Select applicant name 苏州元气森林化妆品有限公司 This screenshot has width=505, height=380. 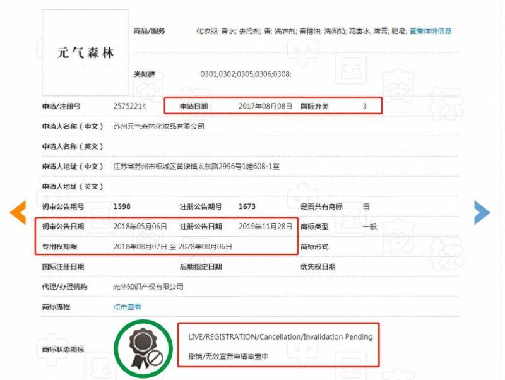click(x=159, y=126)
